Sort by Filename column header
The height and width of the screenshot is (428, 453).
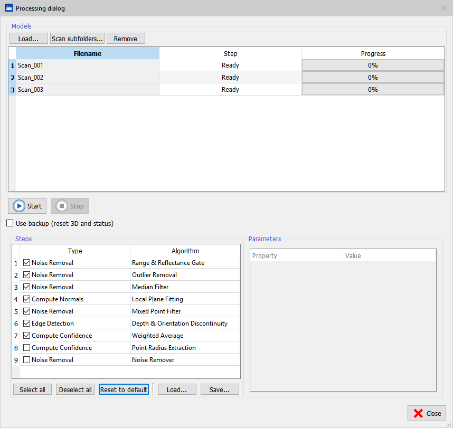pos(88,53)
